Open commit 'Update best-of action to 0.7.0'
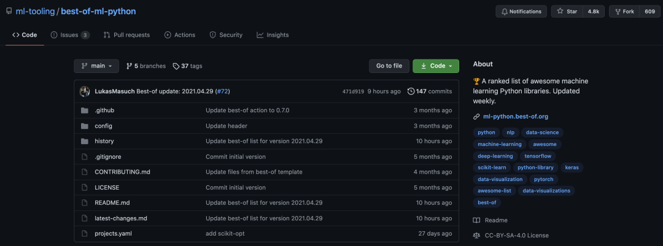663x246 pixels. point(247,110)
